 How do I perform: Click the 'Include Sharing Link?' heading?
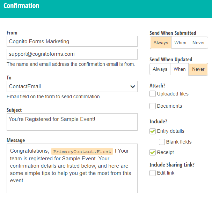point(172,165)
